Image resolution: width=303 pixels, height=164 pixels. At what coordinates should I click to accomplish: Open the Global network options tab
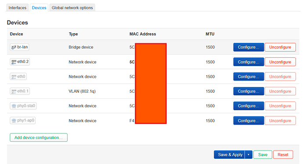72,8
